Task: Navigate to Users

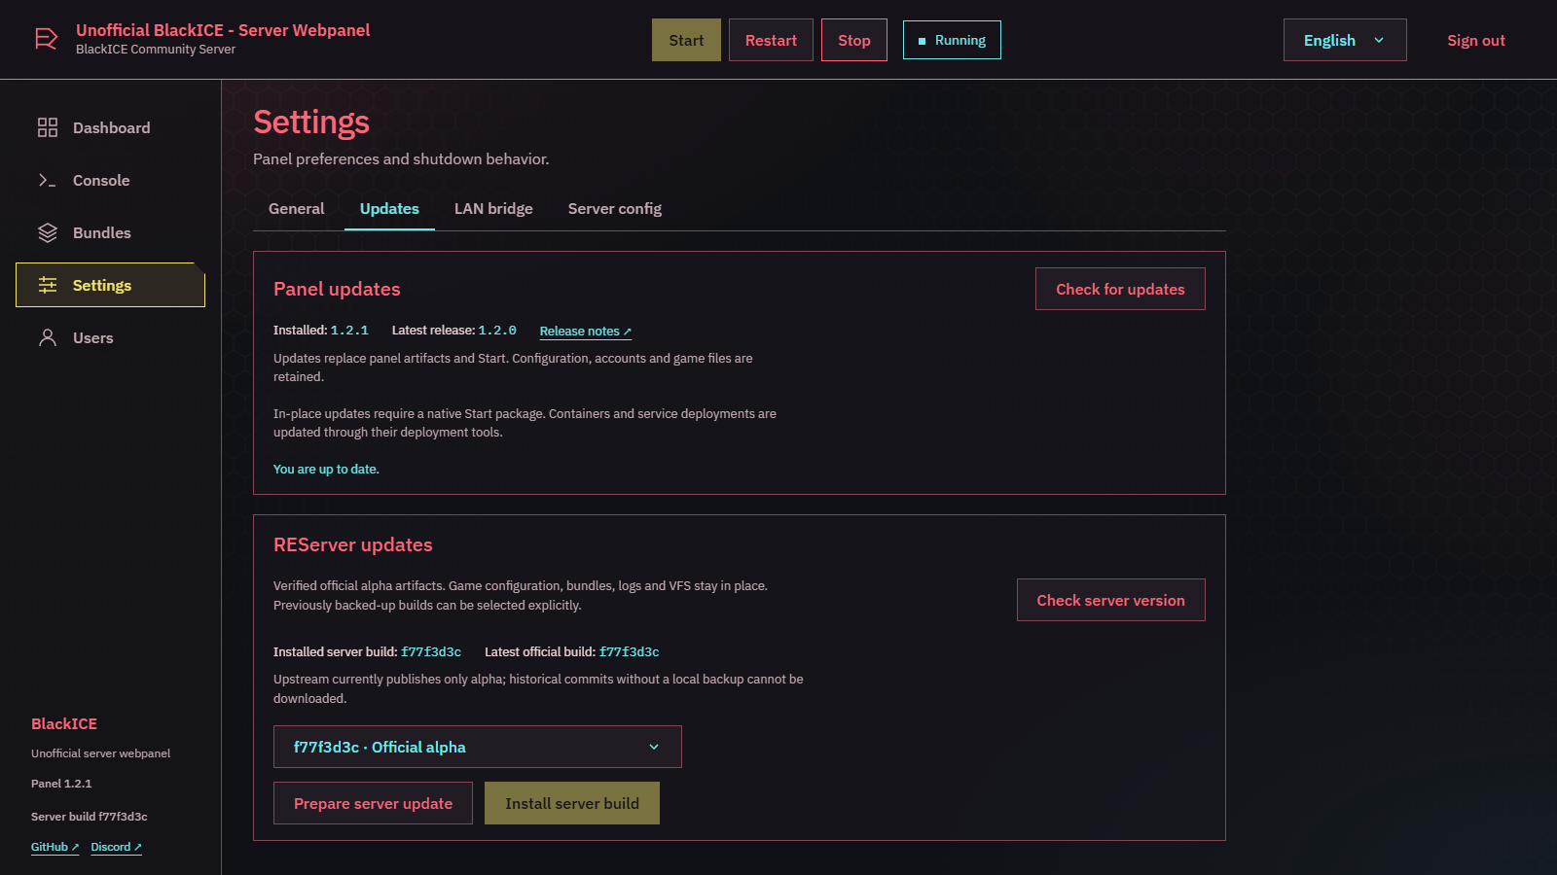Action: pos(110,337)
